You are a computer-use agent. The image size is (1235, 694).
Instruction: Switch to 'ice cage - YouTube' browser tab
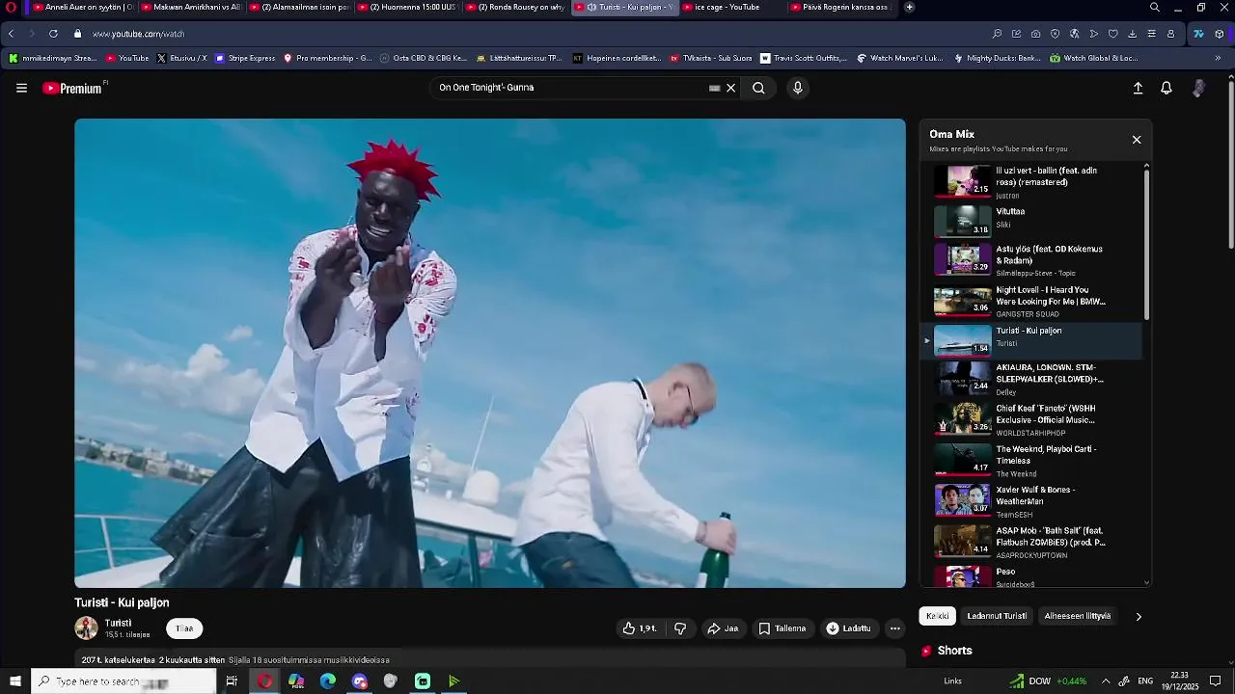point(732,7)
